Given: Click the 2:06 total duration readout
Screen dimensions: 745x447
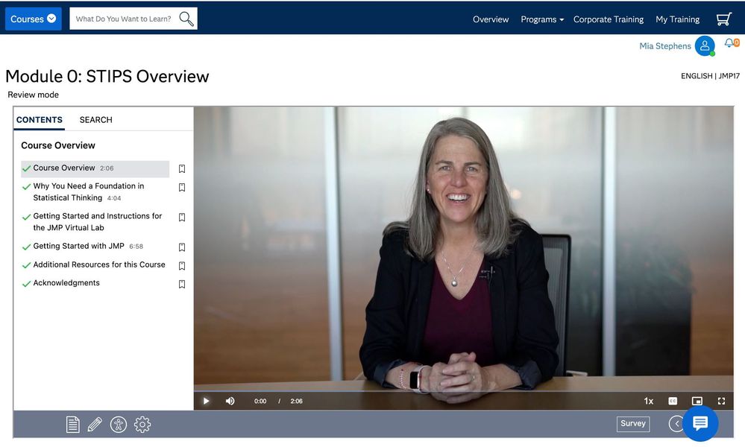Looking at the screenshot, I should click(x=297, y=401).
